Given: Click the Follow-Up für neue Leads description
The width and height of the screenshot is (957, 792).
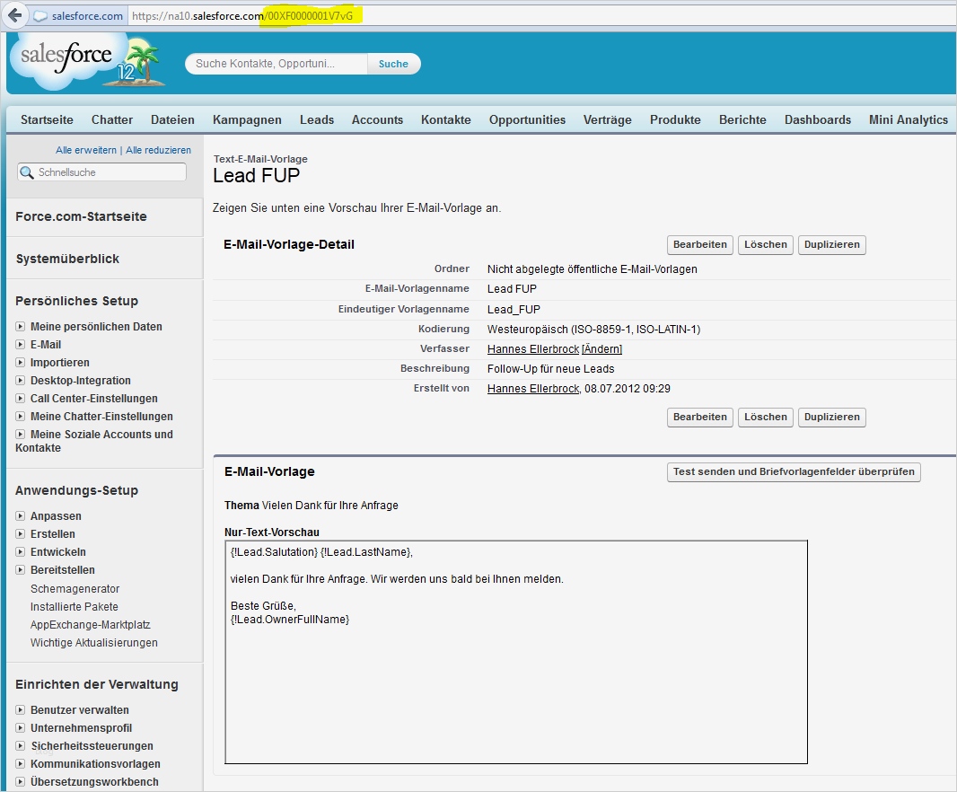Looking at the screenshot, I should [550, 369].
